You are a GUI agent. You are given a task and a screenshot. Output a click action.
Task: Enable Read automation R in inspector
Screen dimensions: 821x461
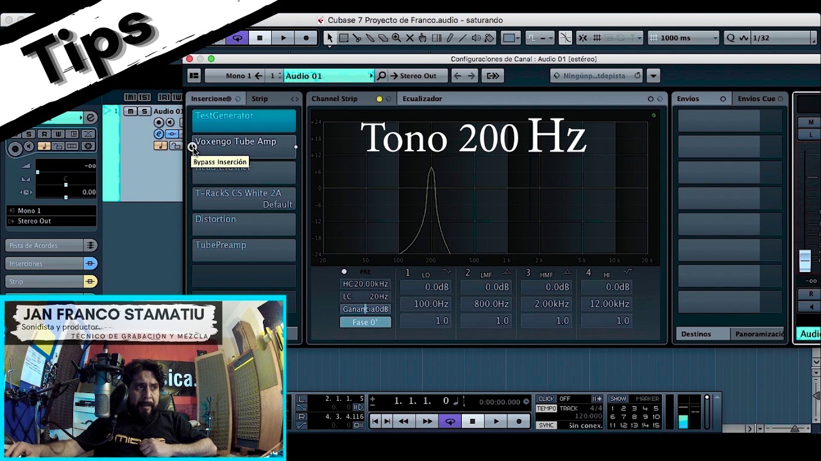click(x=44, y=134)
